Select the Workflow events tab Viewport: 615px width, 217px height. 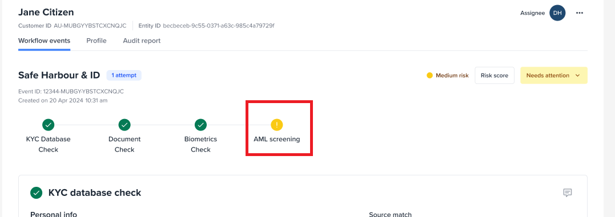click(x=45, y=40)
